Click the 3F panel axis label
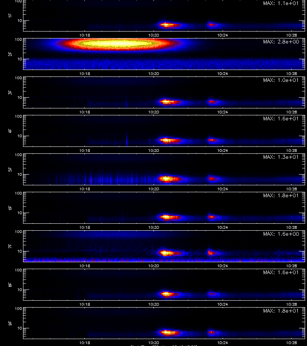 10,92
